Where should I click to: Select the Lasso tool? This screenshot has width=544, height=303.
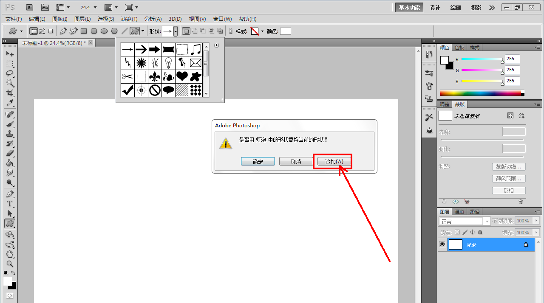10,73
